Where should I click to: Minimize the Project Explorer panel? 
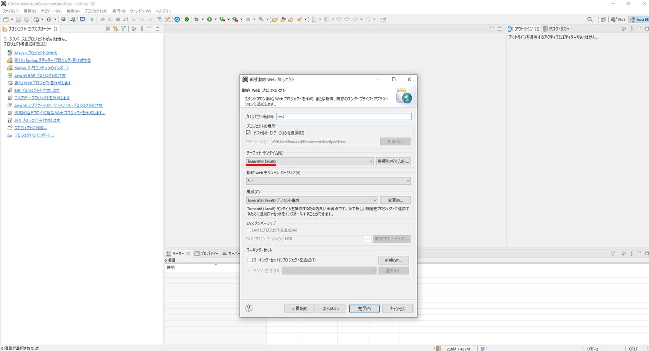pyautogui.click(x=150, y=28)
